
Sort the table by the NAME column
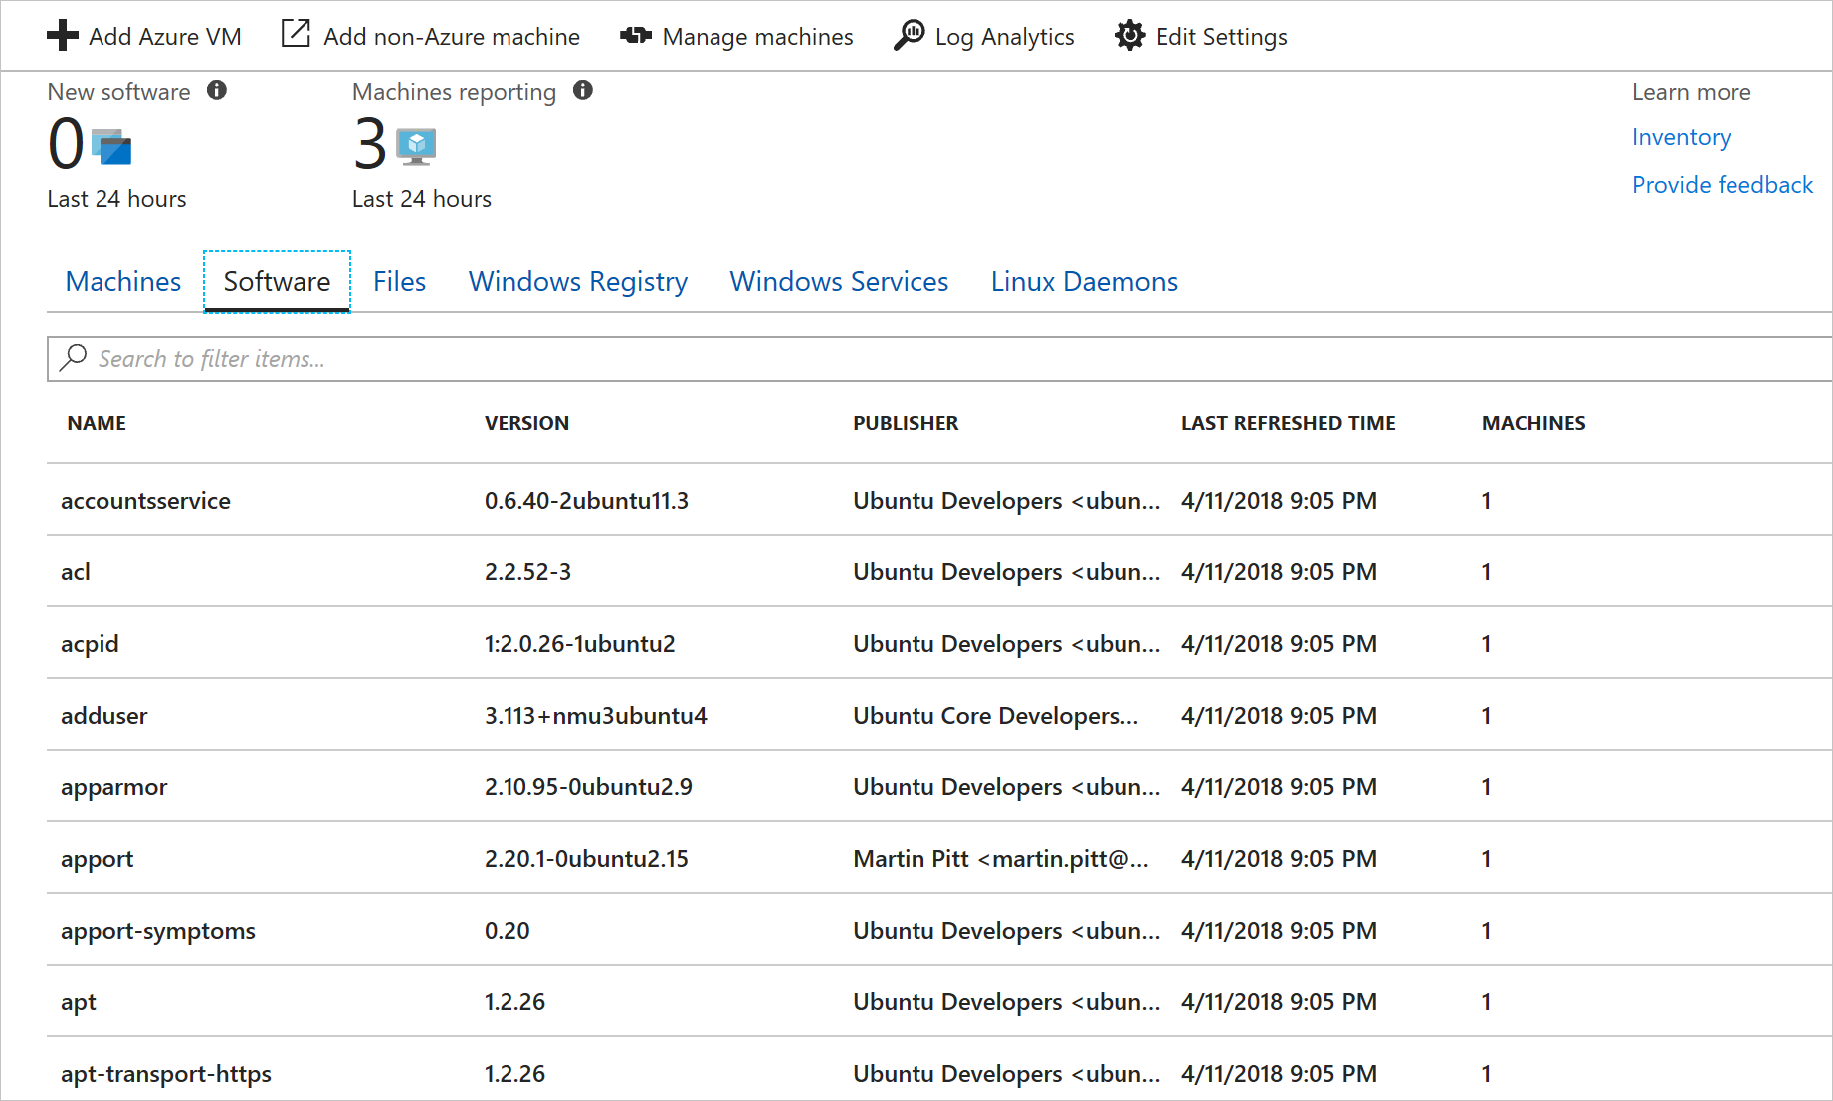96,422
